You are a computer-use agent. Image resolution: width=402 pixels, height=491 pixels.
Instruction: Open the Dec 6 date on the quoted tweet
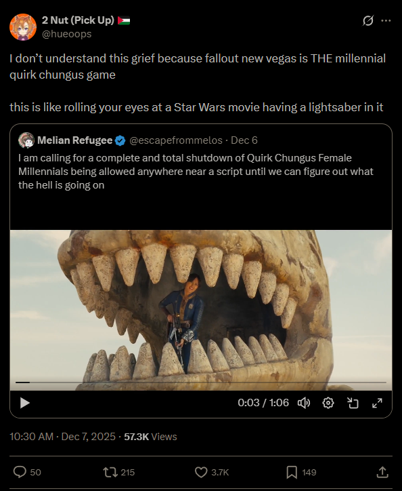[244, 140]
